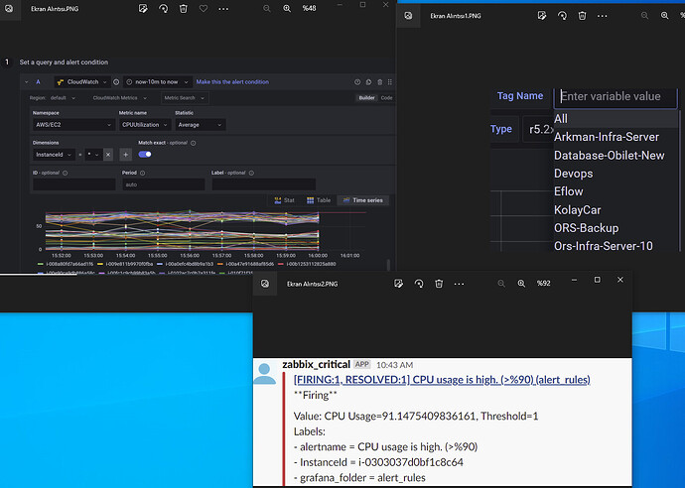Zoom in on Ekran Alıntısı1.PNG window
685x488 pixels.
[x=664, y=16]
